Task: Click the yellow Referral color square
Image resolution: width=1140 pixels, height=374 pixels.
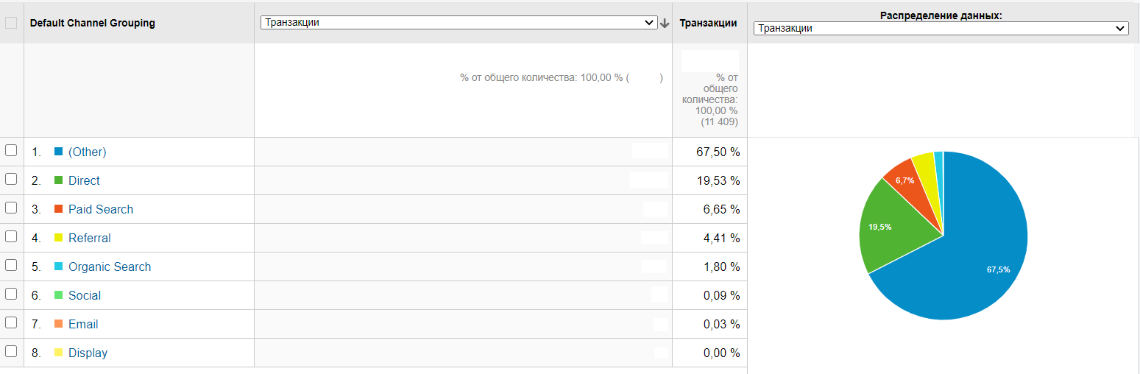Action: (x=59, y=238)
